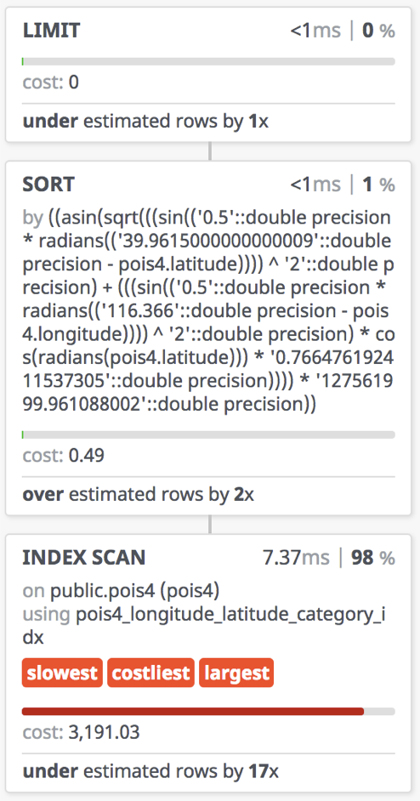Screen dimensions: 420x801
Task: Click the 7.37ms 98 % timing label
Action: (x=328, y=558)
